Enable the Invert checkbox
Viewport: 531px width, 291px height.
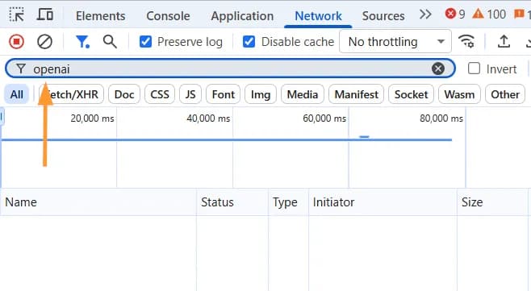point(474,69)
